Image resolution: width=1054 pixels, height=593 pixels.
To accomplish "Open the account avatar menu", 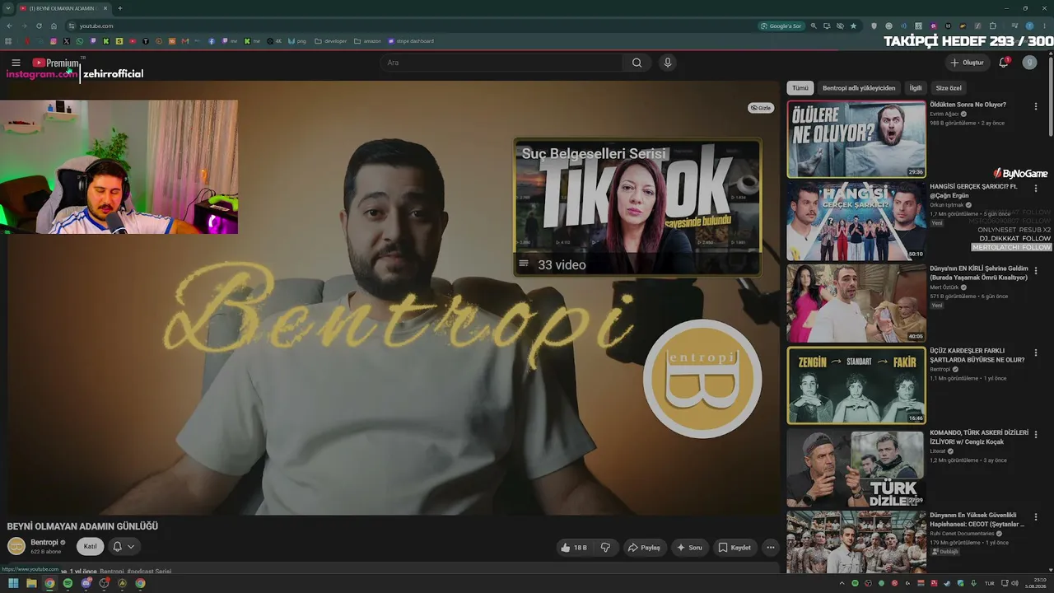I will click(x=1029, y=63).
